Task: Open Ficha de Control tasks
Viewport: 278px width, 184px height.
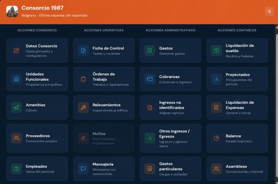Action: tap(104, 51)
